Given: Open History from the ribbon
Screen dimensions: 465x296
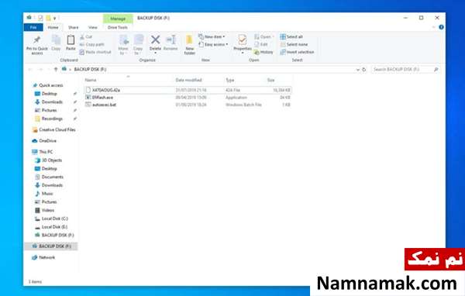Looking at the screenshot, I should (x=263, y=52).
